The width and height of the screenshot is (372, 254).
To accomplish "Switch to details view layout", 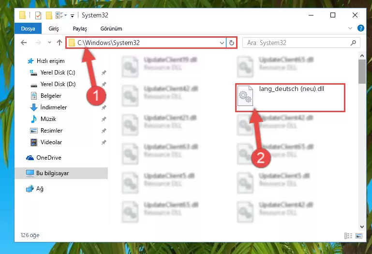I will (x=348, y=236).
